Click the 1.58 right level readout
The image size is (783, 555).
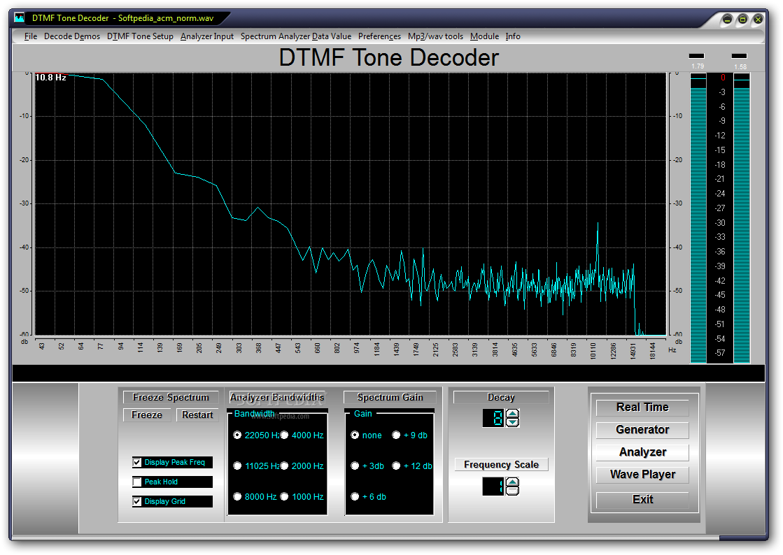pyautogui.click(x=740, y=67)
